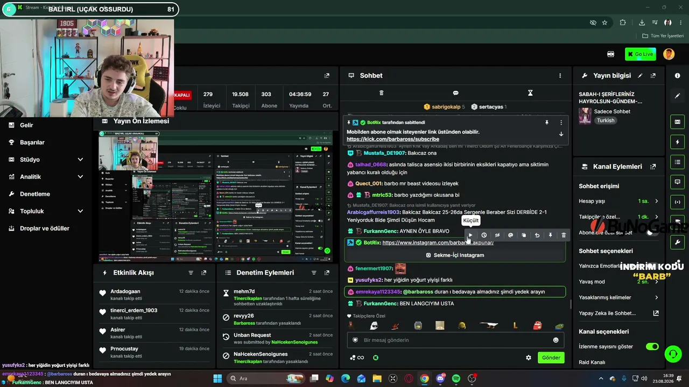Filter the Denetim Eylemleri list
689x387 pixels.
click(x=313, y=273)
